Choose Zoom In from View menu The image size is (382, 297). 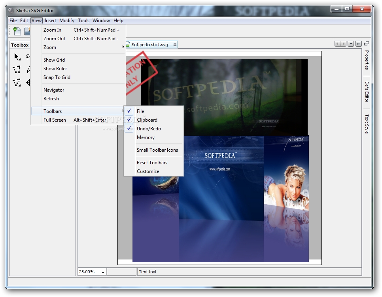click(78, 30)
